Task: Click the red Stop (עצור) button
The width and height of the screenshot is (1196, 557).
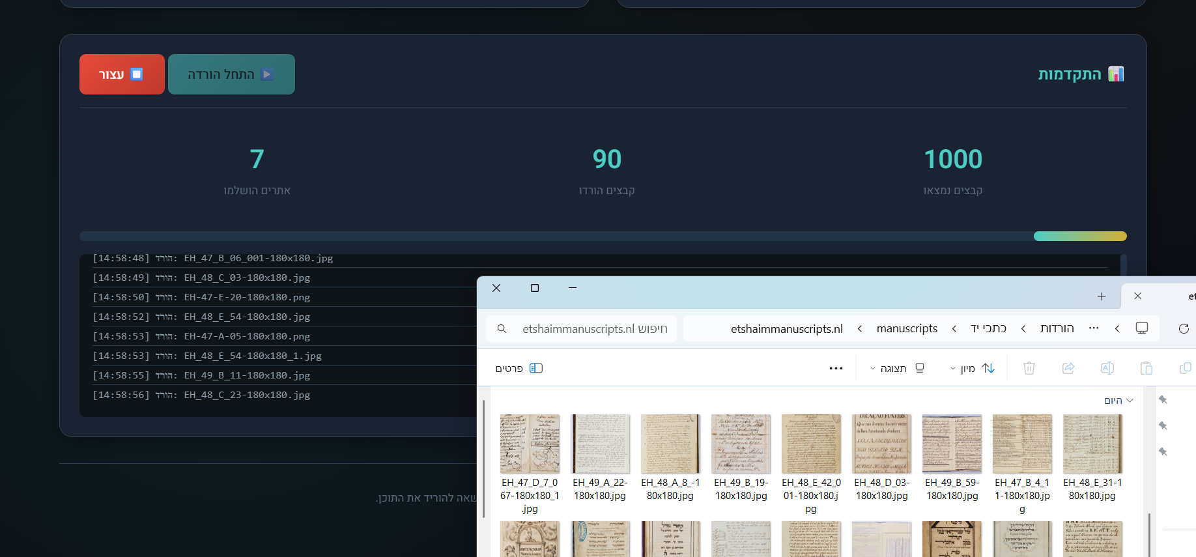Action: [122, 74]
